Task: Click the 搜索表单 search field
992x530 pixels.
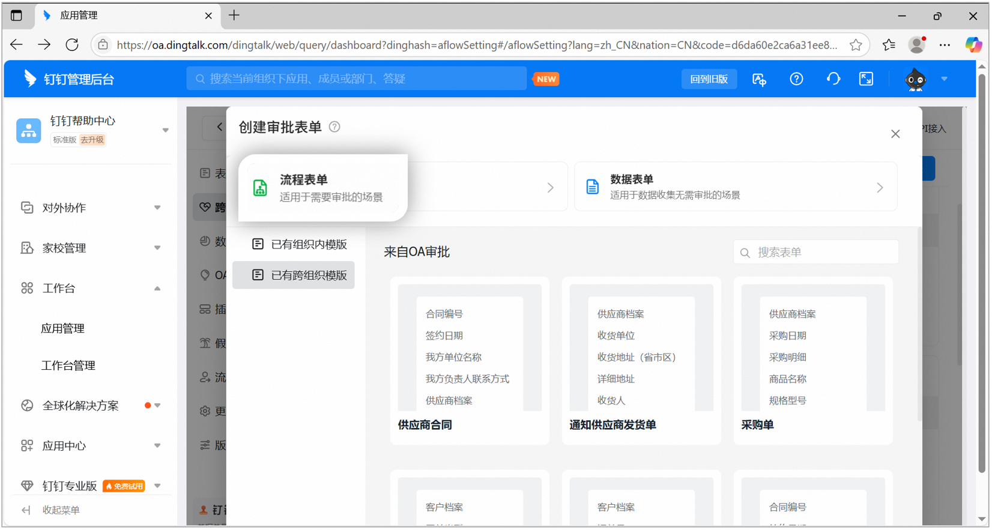Action: tap(815, 252)
